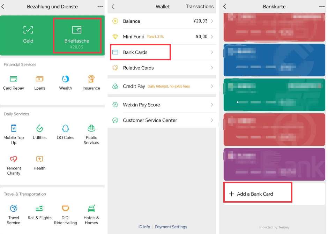
Task: Expand the Mini Fund row chevron
Action: tap(212, 37)
